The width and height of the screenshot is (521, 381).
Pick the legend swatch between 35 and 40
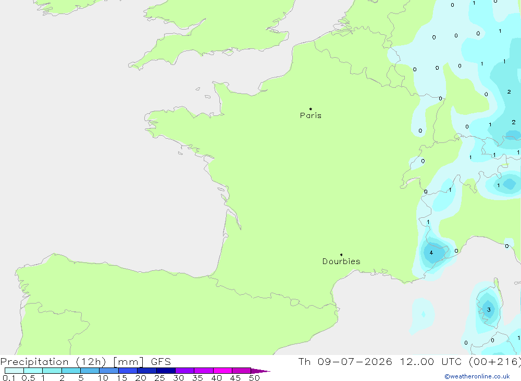point(204,371)
